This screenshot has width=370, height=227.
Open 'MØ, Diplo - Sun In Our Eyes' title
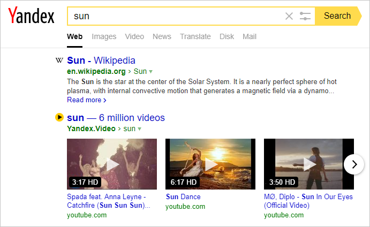[308, 201]
